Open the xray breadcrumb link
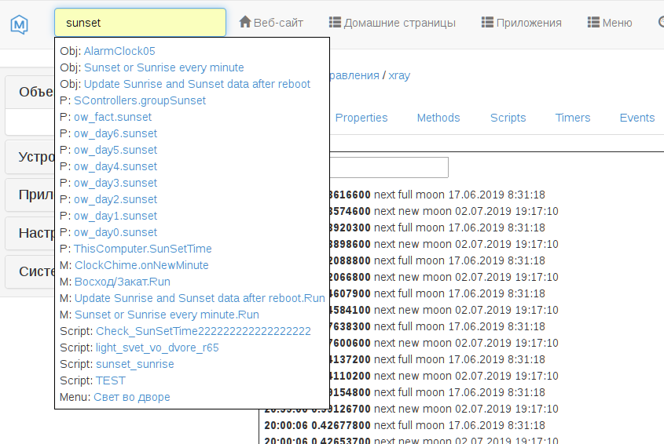Image resolution: width=664 pixels, height=444 pixels. tap(399, 75)
